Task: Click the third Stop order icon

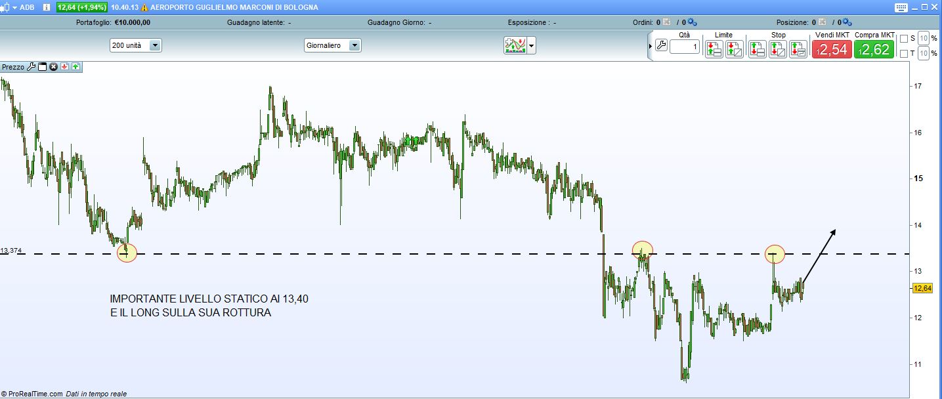Action: tap(798, 49)
